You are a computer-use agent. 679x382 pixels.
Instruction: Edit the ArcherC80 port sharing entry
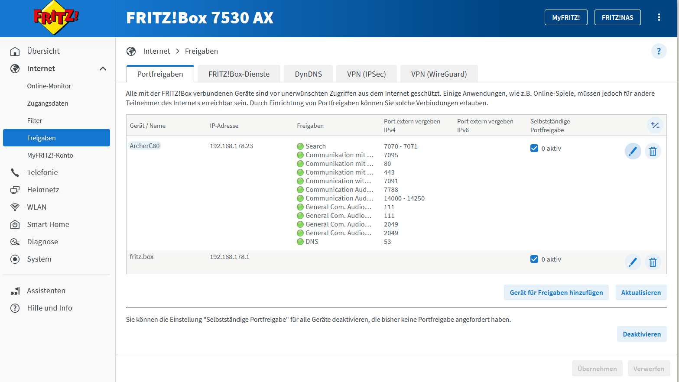633,151
